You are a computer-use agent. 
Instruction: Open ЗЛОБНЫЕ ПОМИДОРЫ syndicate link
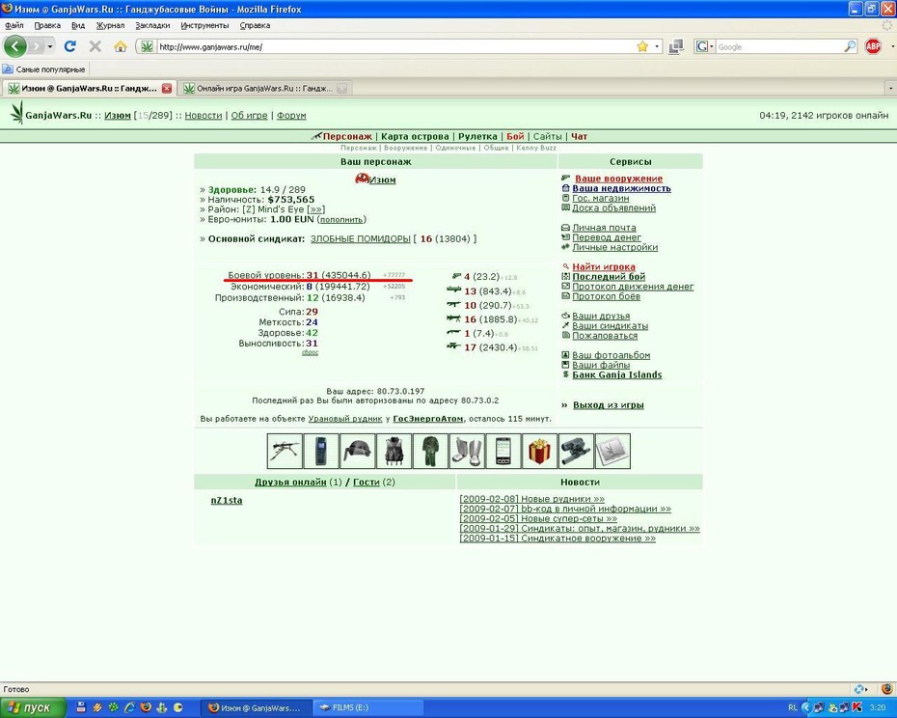[361, 238]
